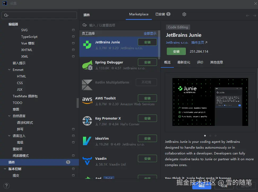Select the 插件 settings item
The image size is (258, 192).
click(x=40, y=162)
